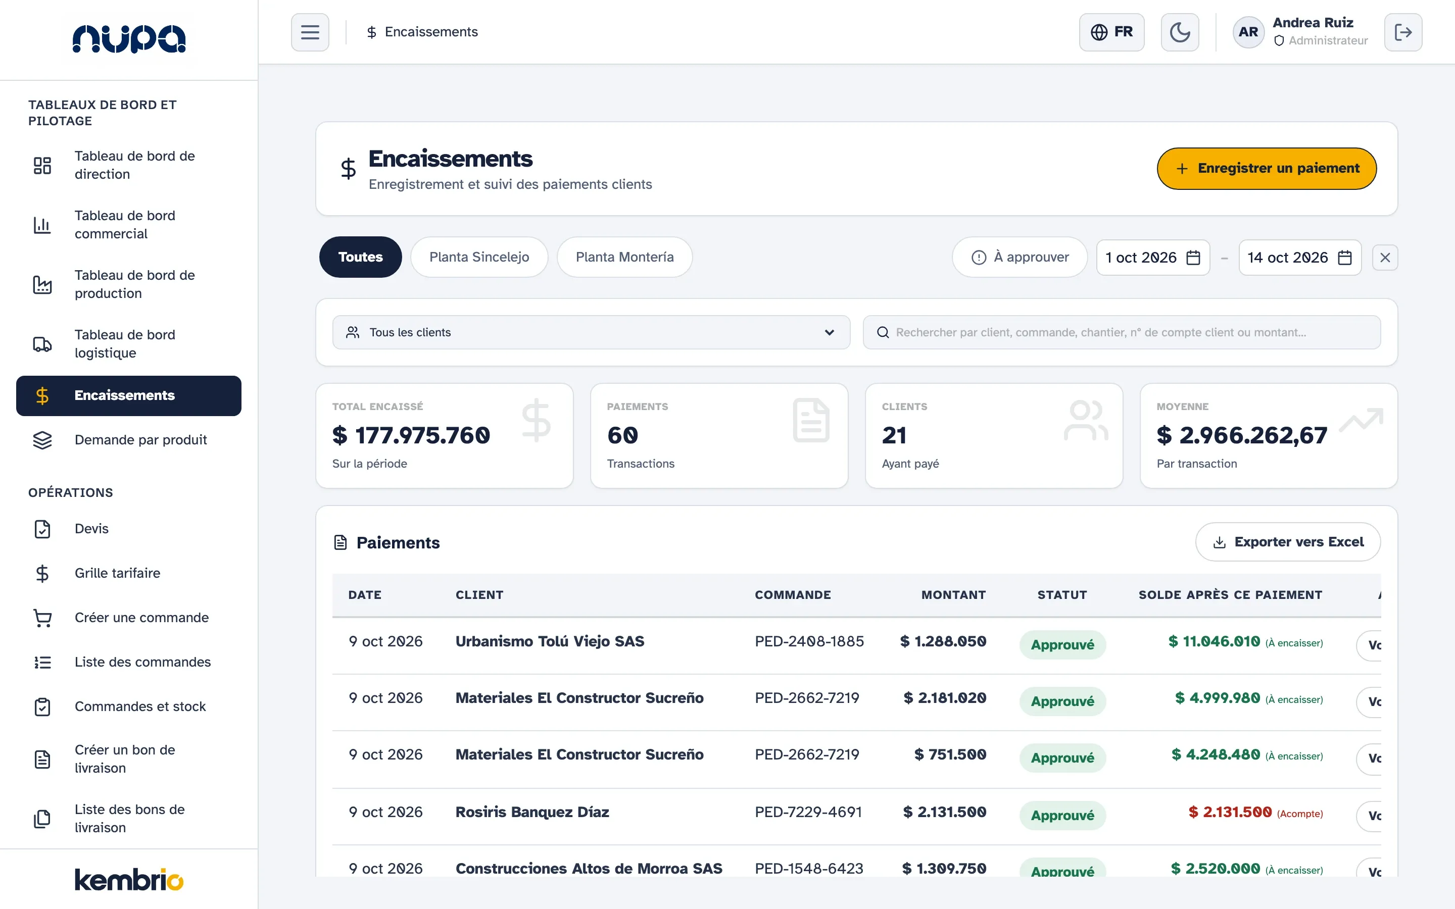1455x909 pixels.
Task: Toggle the sidebar hamburger menu
Action: 310,32
